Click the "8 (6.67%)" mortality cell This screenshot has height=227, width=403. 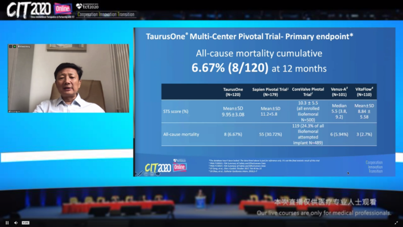coord(233,134)
